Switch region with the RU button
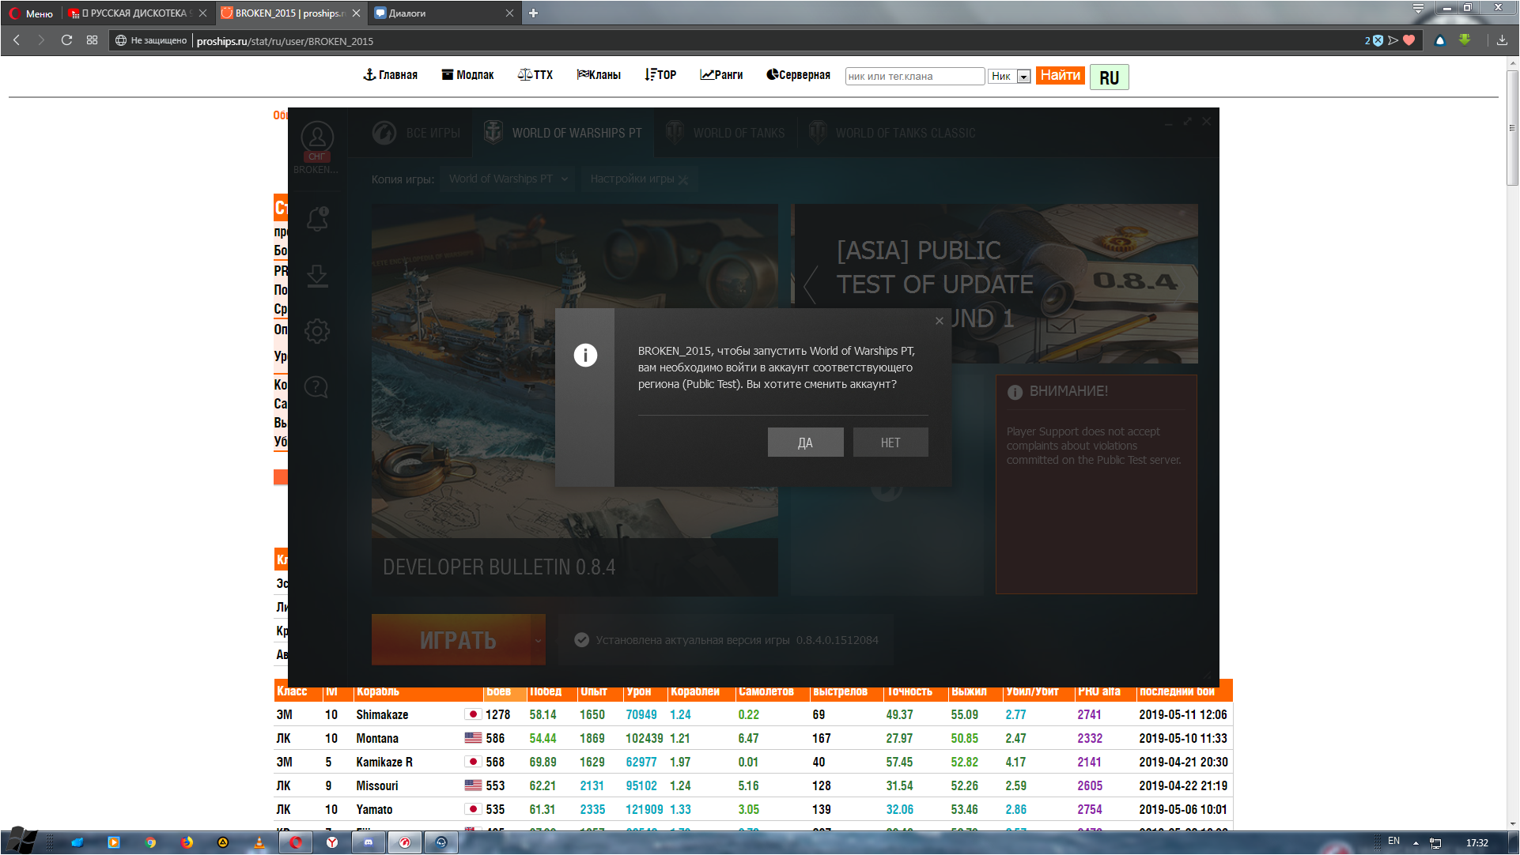 [x=1109, y=77]
